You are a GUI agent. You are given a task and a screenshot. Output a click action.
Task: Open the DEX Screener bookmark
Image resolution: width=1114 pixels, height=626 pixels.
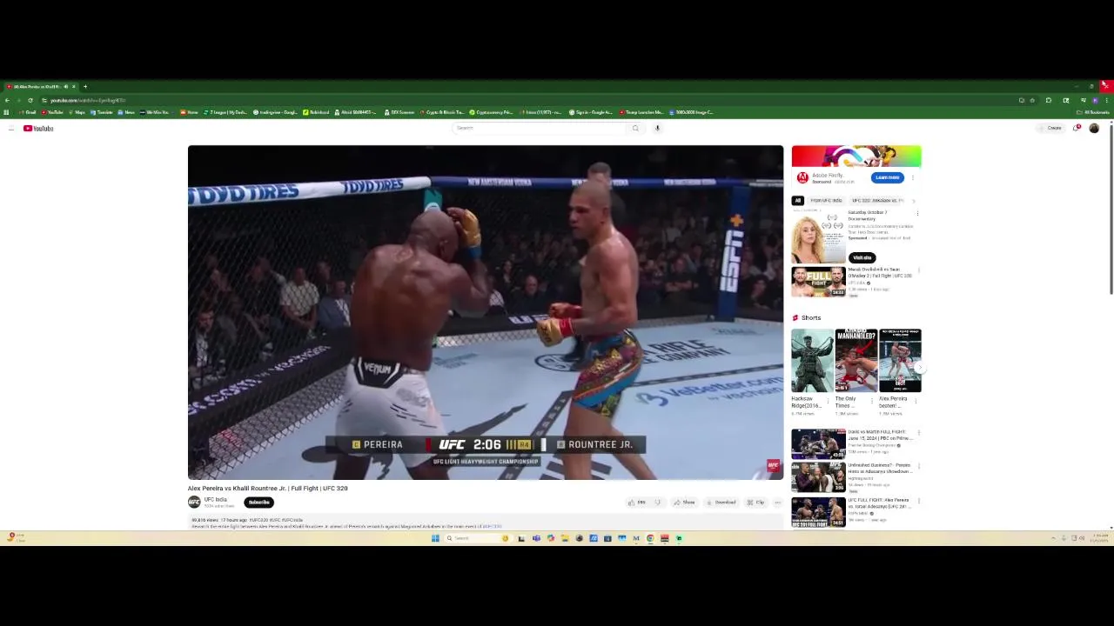(399, 112)
